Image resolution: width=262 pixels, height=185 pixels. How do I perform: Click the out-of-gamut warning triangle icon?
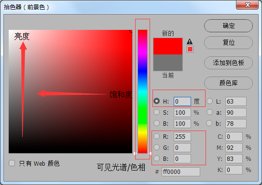point(190,41)
